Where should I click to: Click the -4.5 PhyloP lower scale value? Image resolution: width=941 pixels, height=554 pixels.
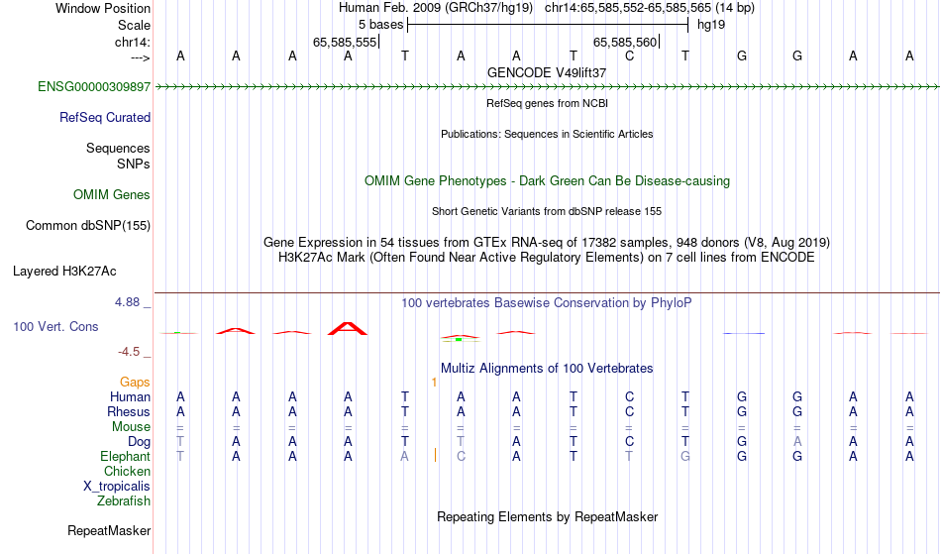129,352
